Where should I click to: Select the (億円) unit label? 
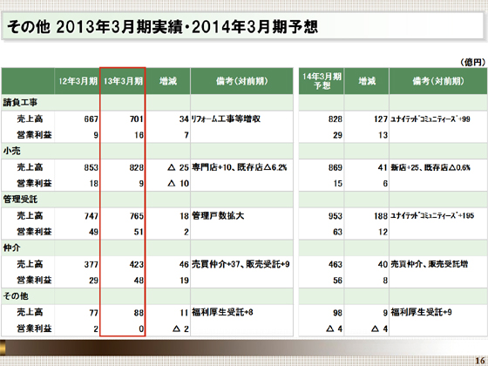click(472, 62)
